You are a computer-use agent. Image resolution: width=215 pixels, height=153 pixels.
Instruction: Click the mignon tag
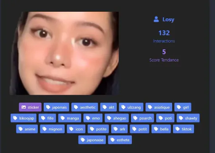[x=52, y=129]
